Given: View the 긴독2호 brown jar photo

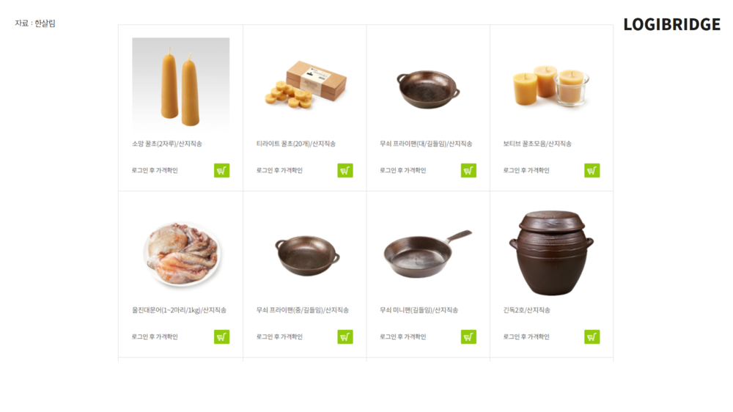Looking at the screenshot, I should tap(551, 252).
